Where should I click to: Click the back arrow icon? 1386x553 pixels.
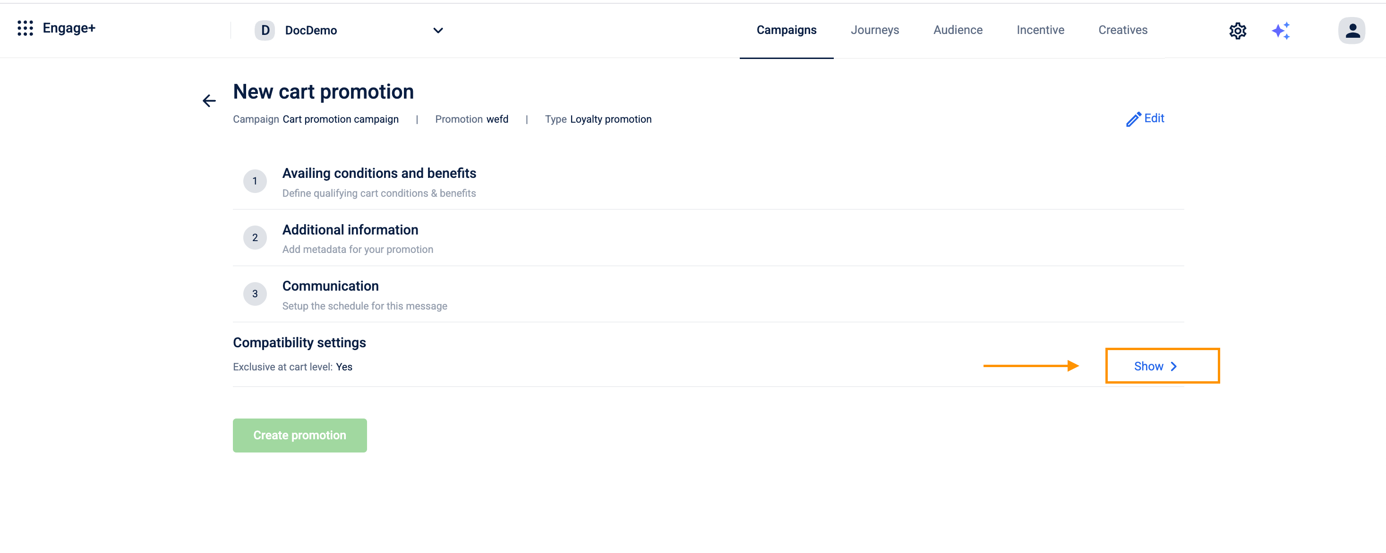pos(209,101)
